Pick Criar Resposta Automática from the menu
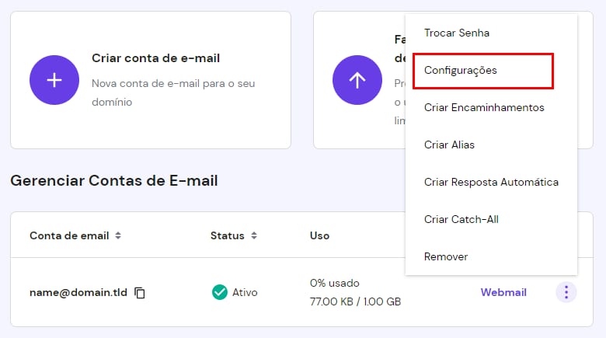 coord(491,182)
